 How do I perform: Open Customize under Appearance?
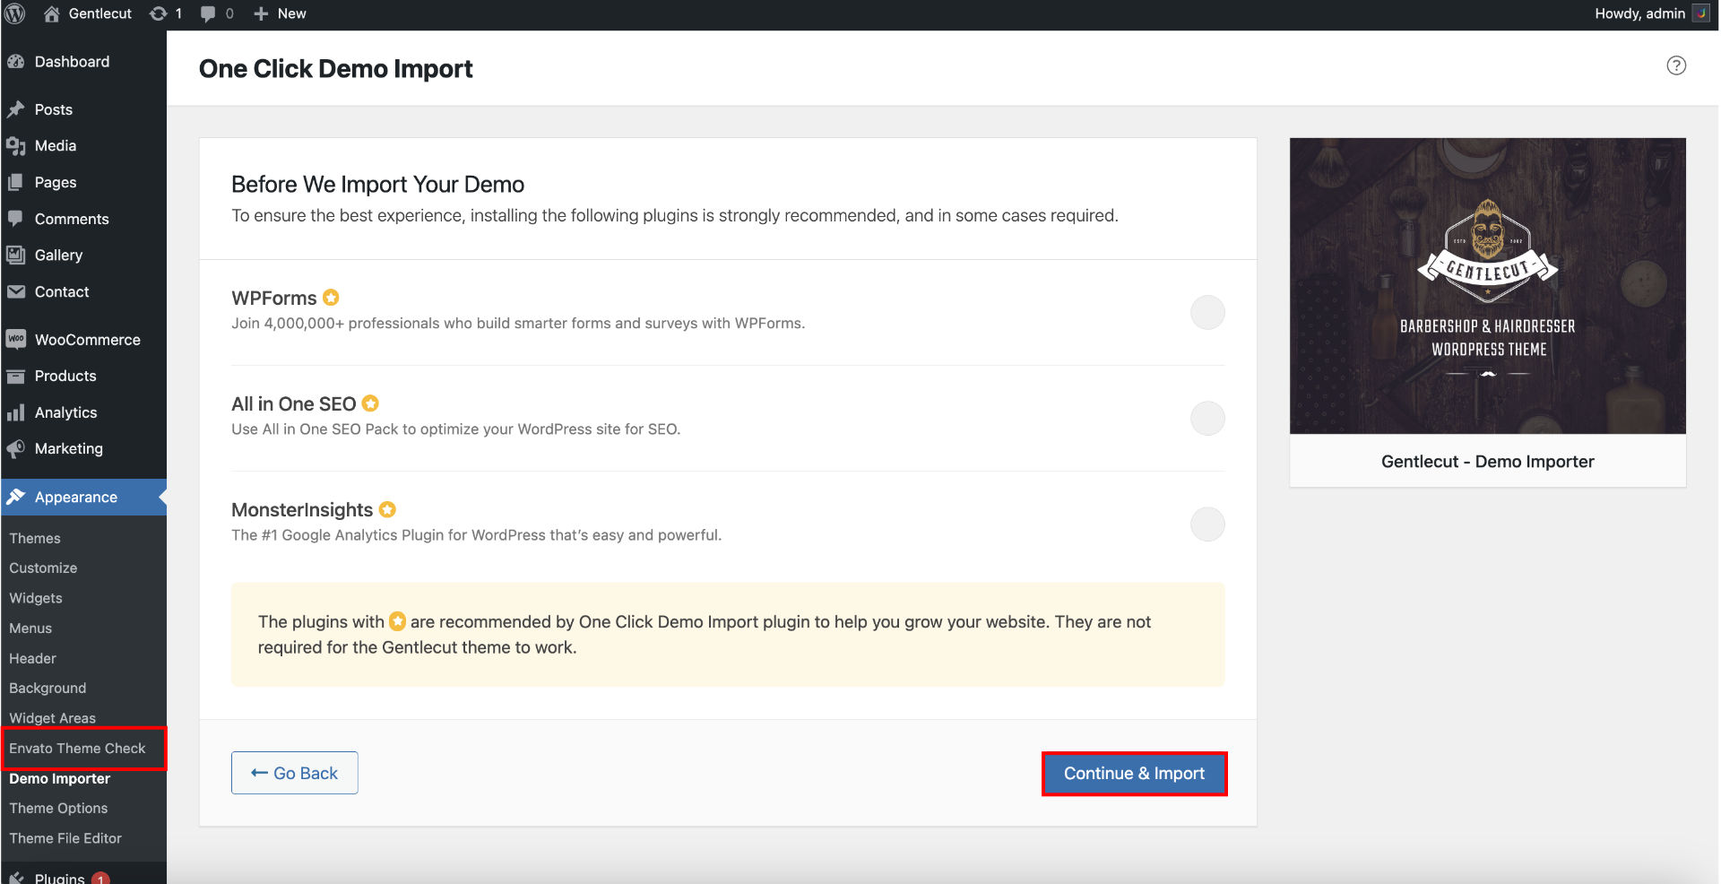43,568
